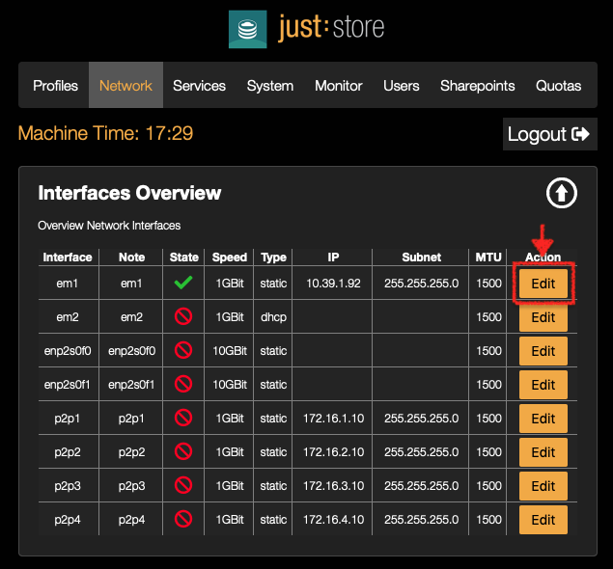Click the 10GBit speed of enp2s0f0
Image resolution: width=613 pixels, height=569 pixels.
pos(230,351)
